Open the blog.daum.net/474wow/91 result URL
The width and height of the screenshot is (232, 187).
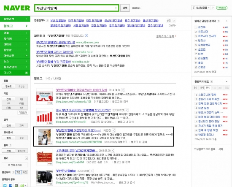[71, 122]
